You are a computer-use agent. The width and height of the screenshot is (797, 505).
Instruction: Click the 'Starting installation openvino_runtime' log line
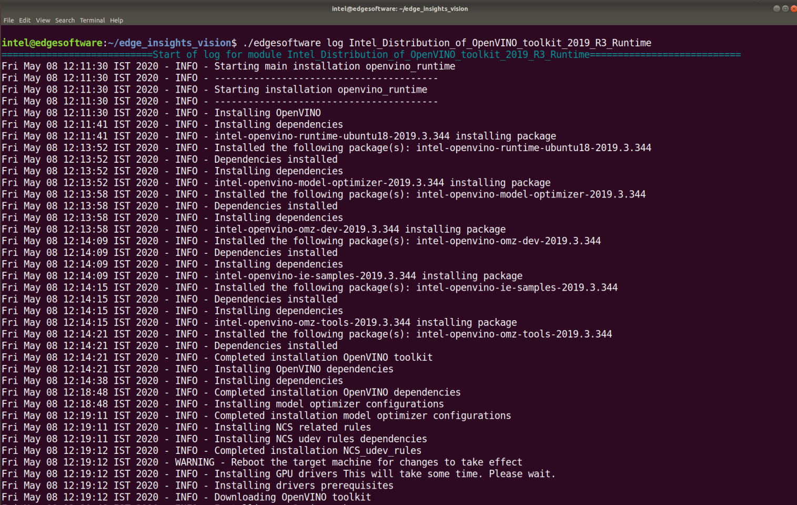pyautogui.click(x=215, y=89)
